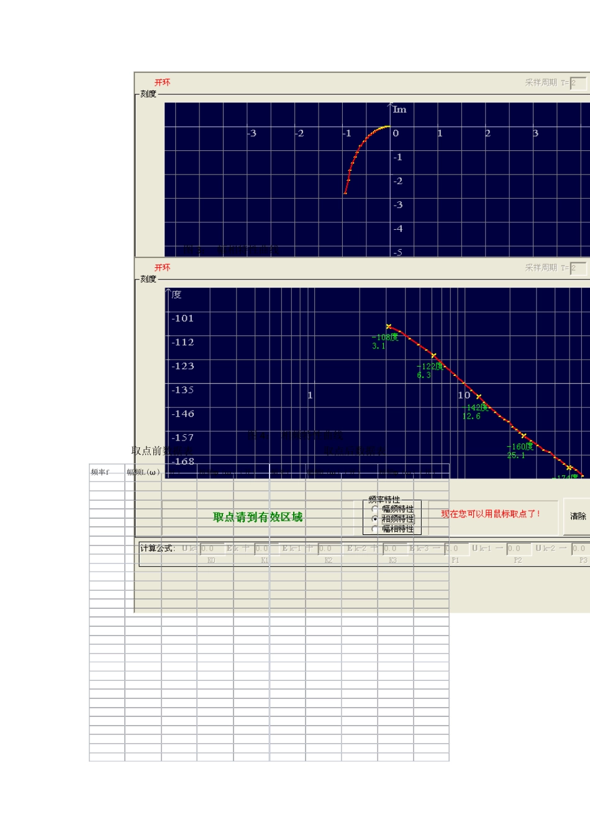Focus the P3 coefficient input box
Image resolution: width=590 pixels, height=835 pixels.
tap(579, 549)
